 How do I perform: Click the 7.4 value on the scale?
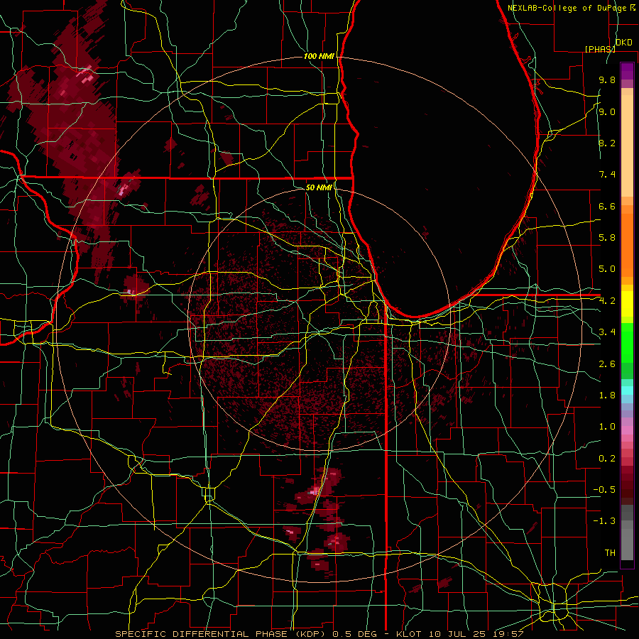607,175
